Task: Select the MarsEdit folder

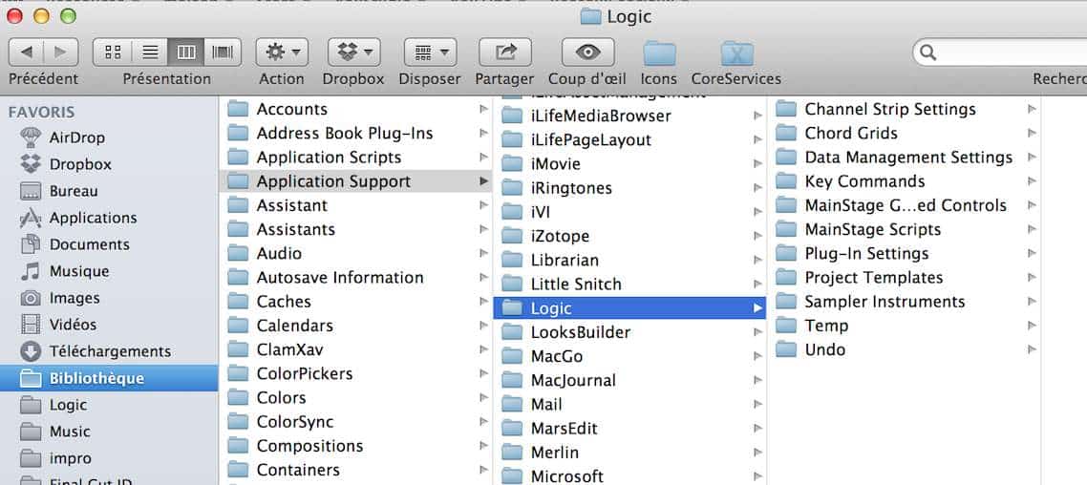Action: click(629, 428)
